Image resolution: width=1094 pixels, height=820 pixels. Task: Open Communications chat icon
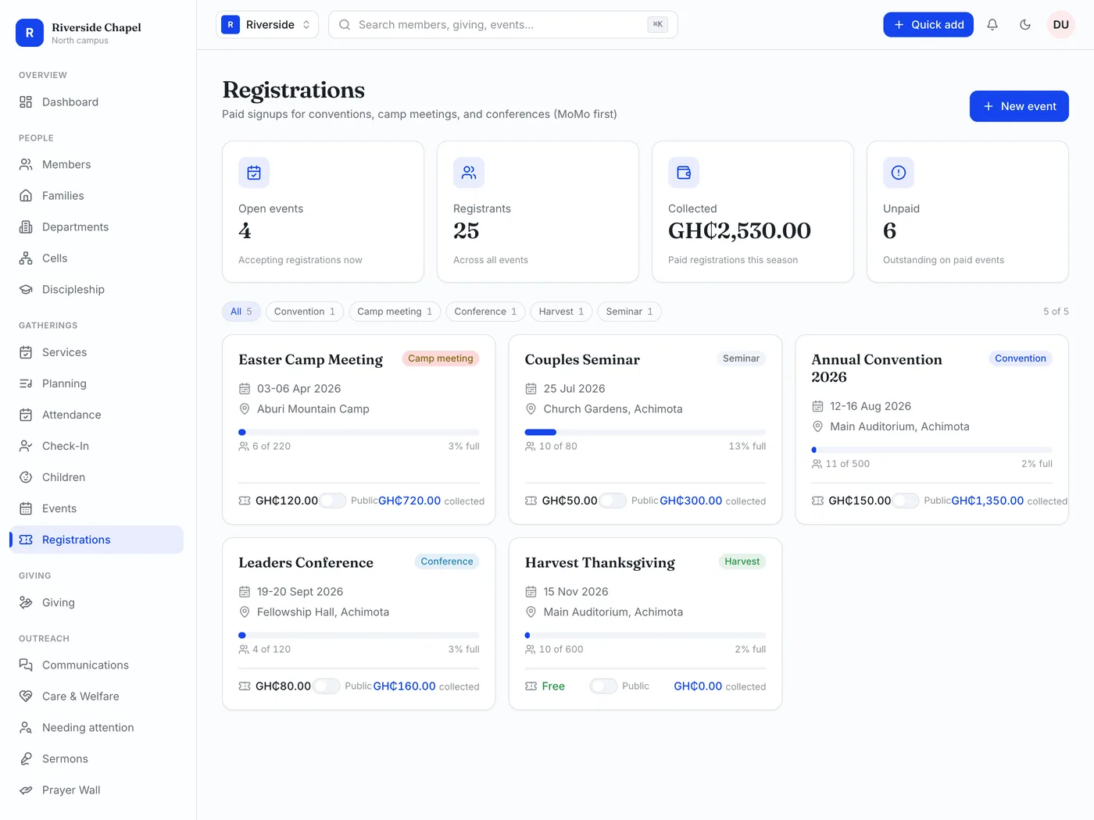26,665
